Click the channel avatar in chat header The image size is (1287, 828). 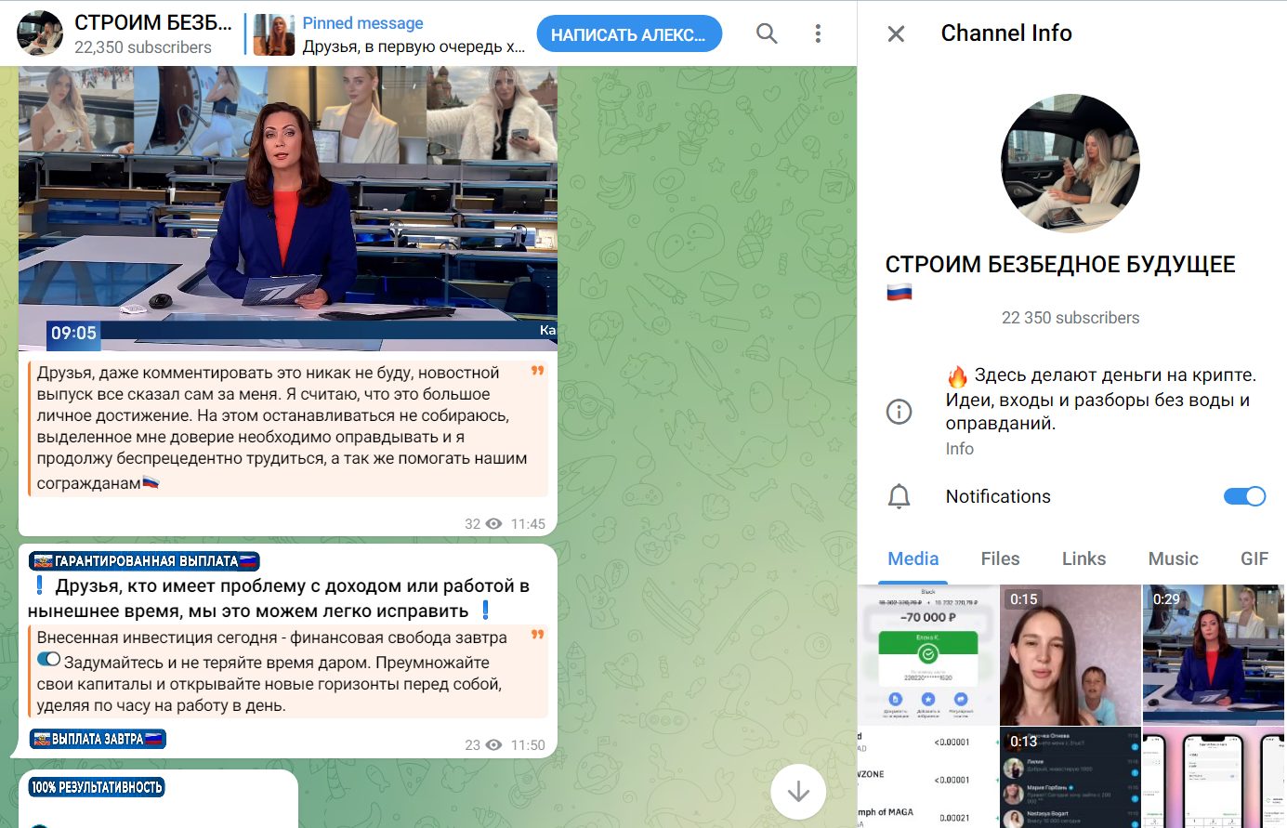coord(40,34)
